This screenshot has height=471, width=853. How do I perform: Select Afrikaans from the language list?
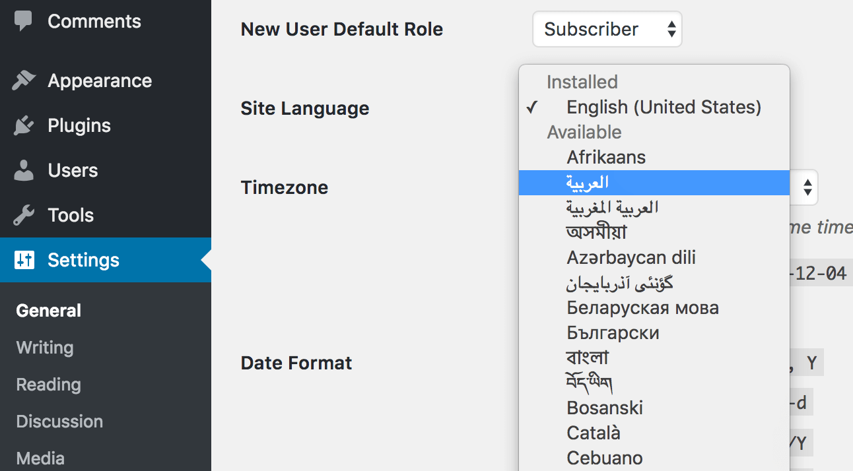point(605,157)
